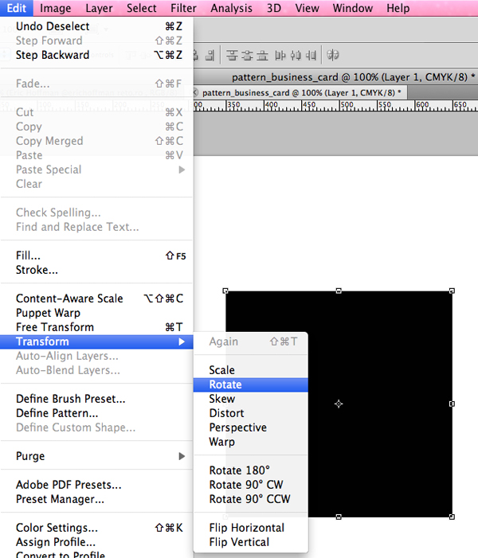Select Warp in Transform submenu
The image size is (478, 558).
pyautogui.click(x=251, y=442)
